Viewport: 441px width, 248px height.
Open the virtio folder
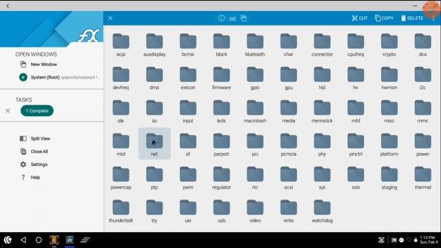pos(289,211)
